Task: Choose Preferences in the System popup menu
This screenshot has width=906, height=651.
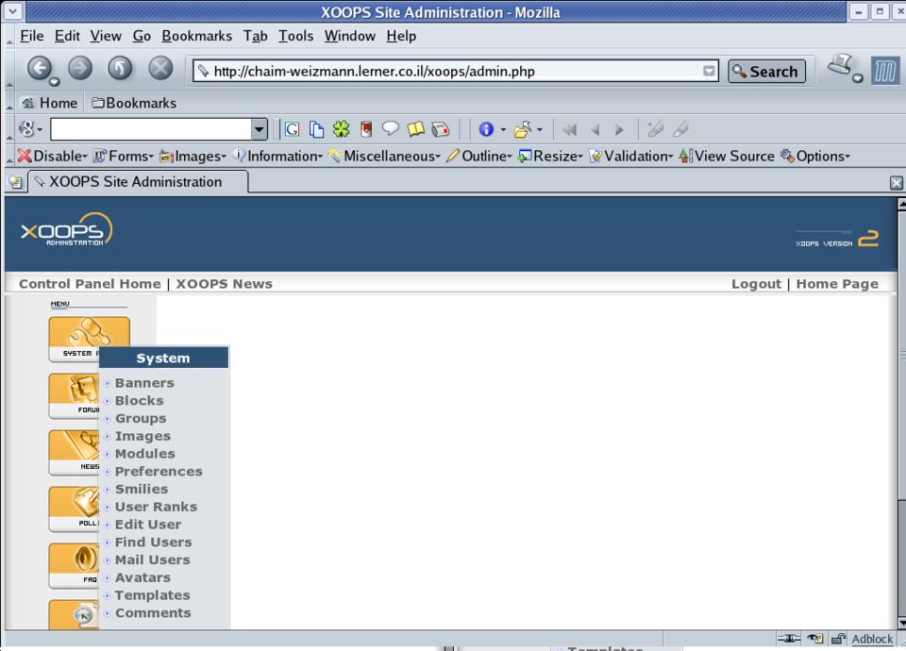Action: click(159, 472)
